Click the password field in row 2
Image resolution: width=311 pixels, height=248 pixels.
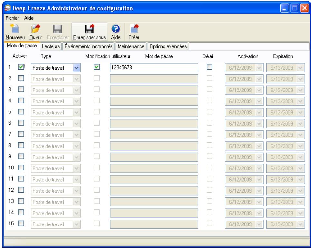pos(154,79)
